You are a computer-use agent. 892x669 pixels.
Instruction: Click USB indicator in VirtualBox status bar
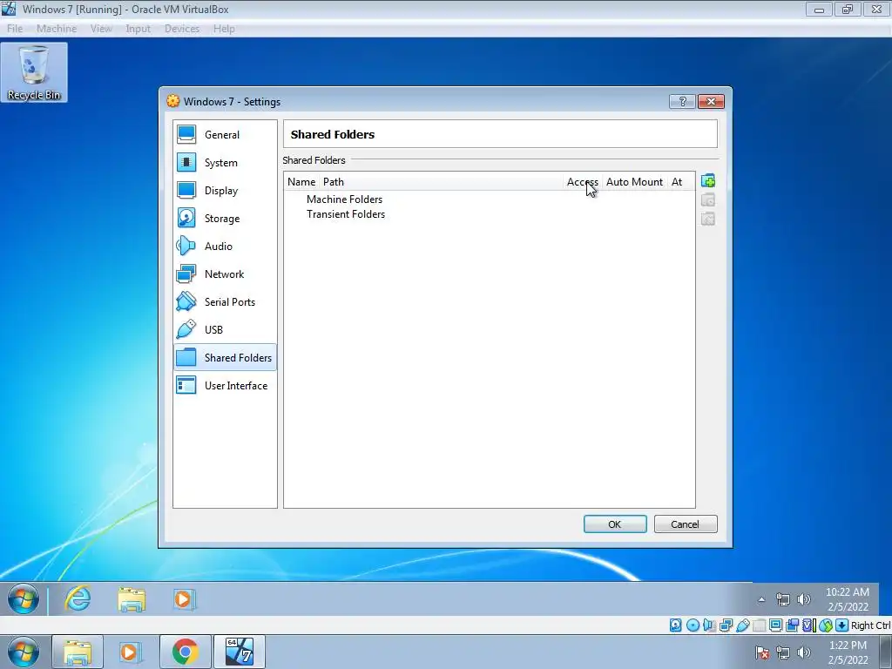coord(742,625)
